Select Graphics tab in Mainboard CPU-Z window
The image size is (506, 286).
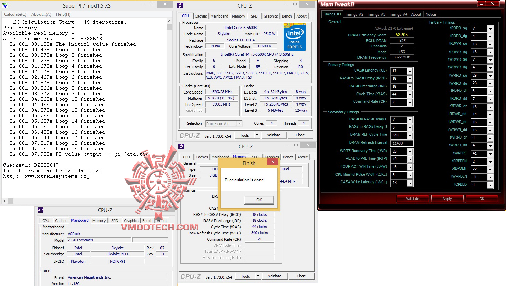point(131,221)
